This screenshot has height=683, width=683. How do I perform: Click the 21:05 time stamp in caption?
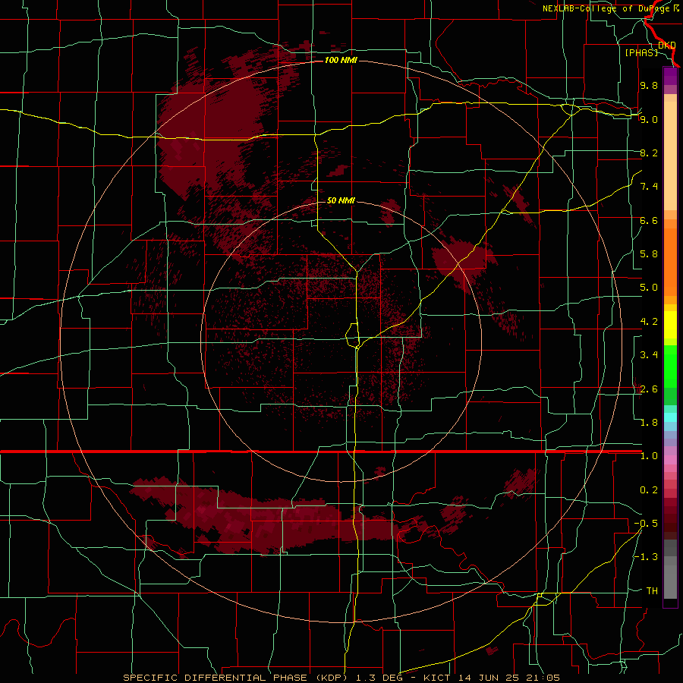pos(542,678)
